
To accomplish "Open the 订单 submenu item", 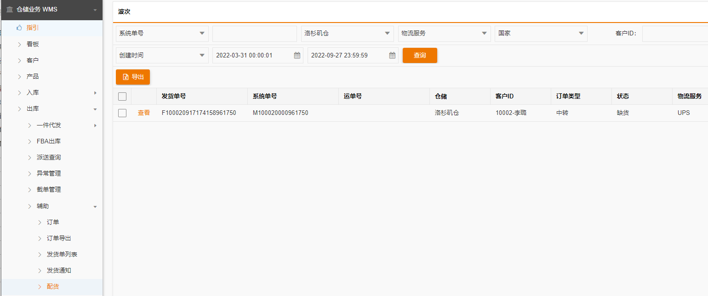I will (x=51, y=222).
